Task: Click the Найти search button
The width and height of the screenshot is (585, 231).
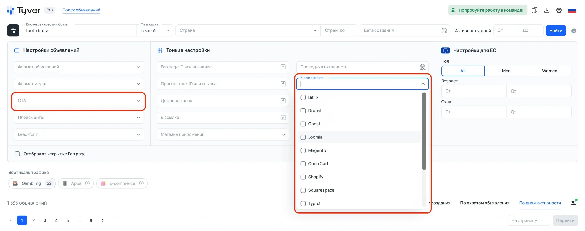Action: coord(556,30)
